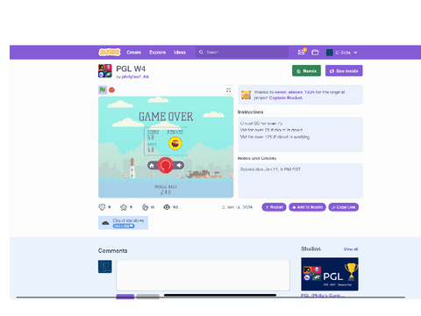This screenshot has height=316, width=421.
Task: Click the See inside button
Action: tap(344, 71)
